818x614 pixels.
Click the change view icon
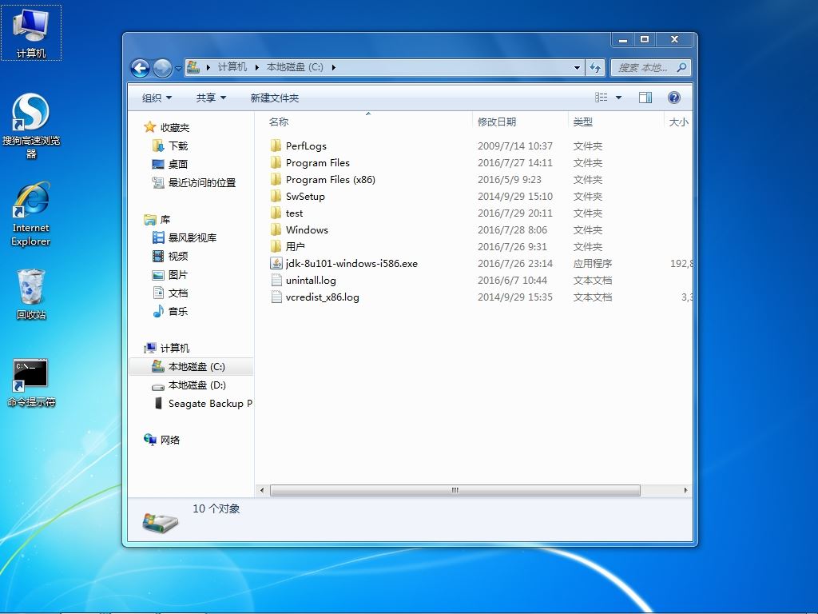601,97
